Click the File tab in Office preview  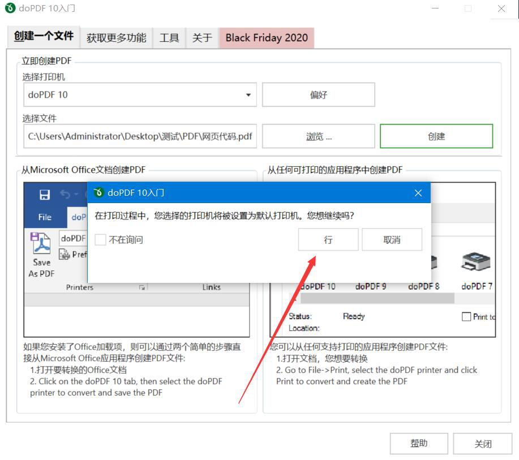coord(45,217)
